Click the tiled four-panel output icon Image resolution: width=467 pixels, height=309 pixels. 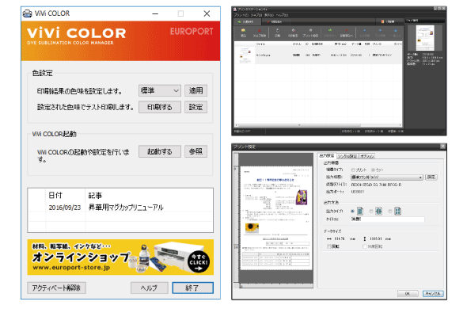pyautogui.click(x=397, y=212)
